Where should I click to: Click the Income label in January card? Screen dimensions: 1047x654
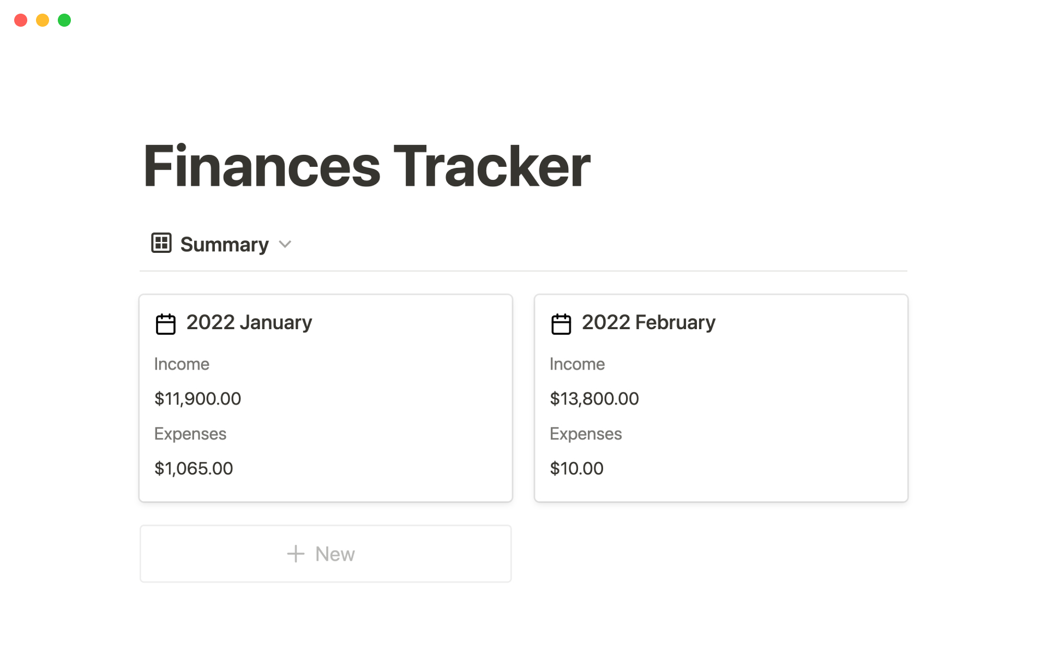pos(182,364)
